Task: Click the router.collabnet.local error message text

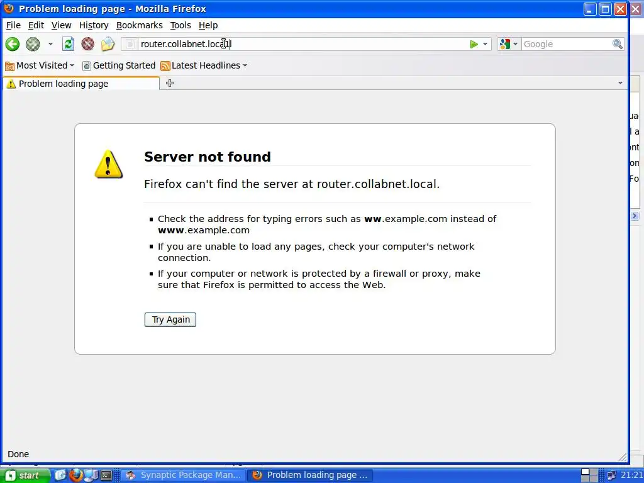Action: click(292, 184)
